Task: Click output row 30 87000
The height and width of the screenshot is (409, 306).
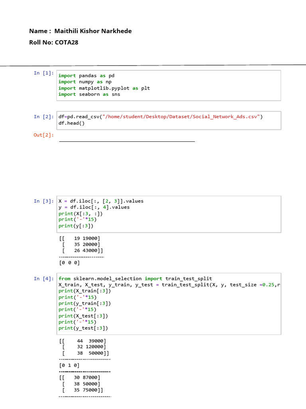Action: (80, 377)
